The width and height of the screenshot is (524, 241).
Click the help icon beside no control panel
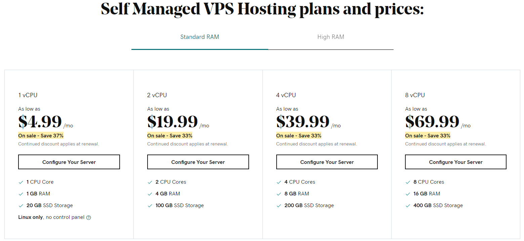point(88,218)
